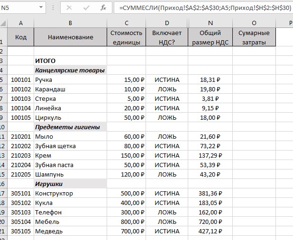This screenshot has height=240, width=293.
Task: Select cell with value 381,36 ₽
Action: [x=210, y=193]
